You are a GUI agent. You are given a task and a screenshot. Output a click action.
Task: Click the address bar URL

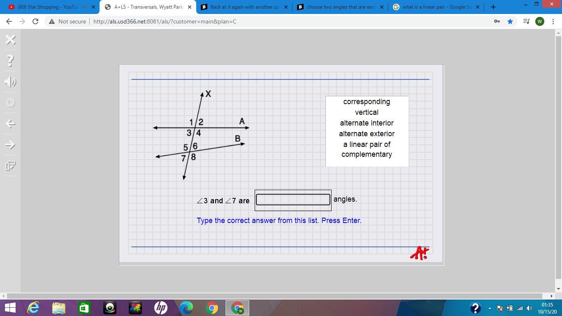click(165, 21)
